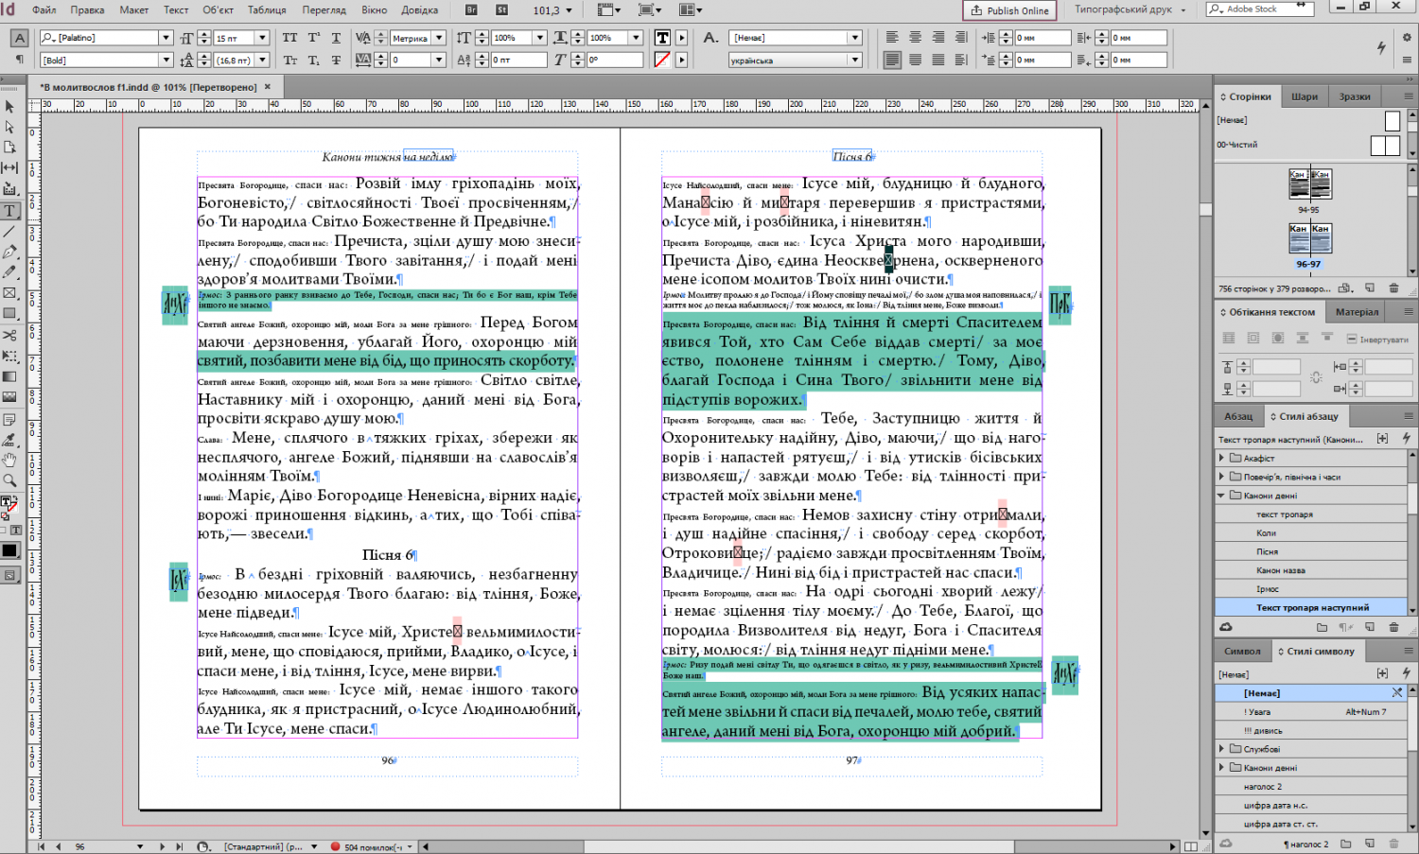Viewport: 1419px width, 854px height.
Task: Apply Superscript formatting
Action: pos(313,38)
